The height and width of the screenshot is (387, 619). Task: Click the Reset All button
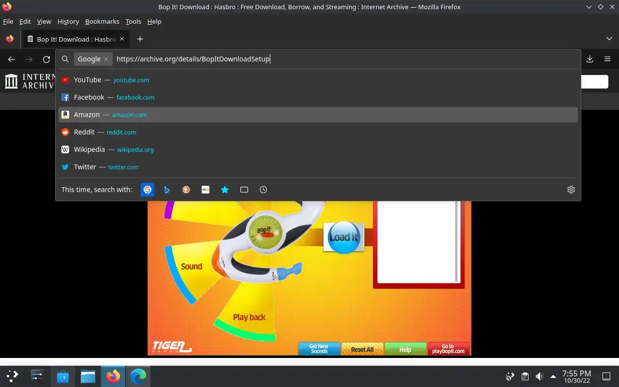(x=362, y=349)
